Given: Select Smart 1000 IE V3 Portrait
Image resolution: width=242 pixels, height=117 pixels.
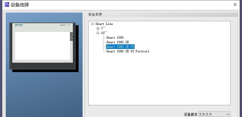Looking at the screenshot, I should point(128,51).
